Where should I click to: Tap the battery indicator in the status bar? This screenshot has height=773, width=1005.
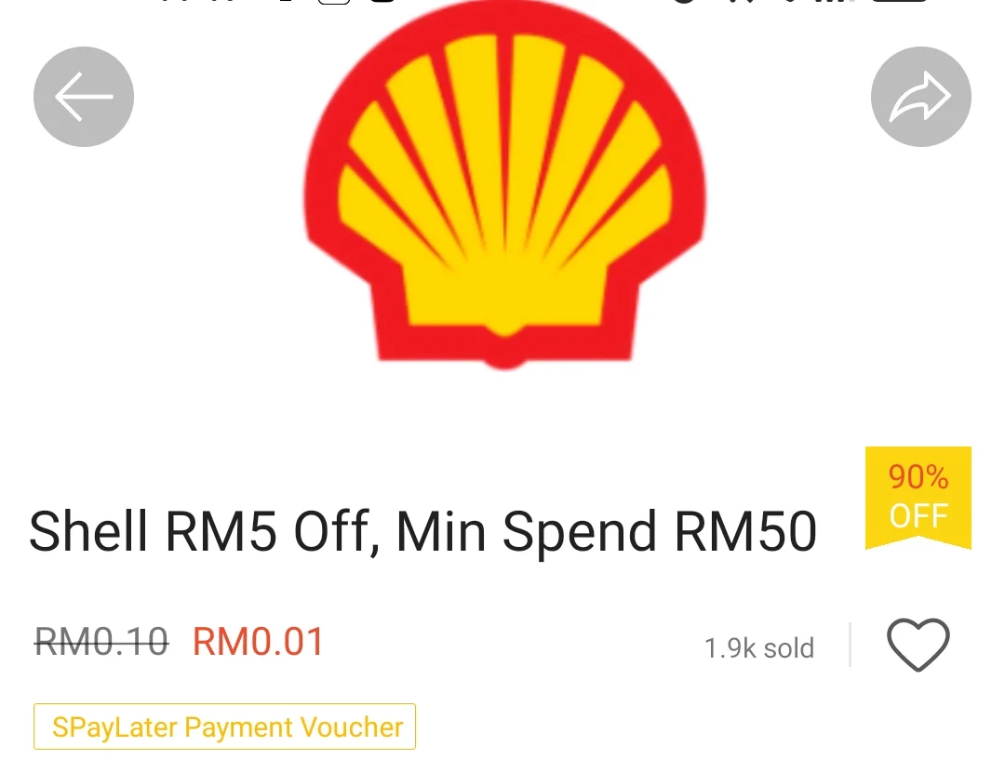pos(899,1)
